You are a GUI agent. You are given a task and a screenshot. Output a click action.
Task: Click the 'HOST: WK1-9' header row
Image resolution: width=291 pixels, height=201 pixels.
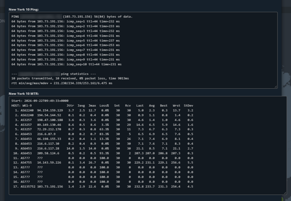click(x=102, y=106)
